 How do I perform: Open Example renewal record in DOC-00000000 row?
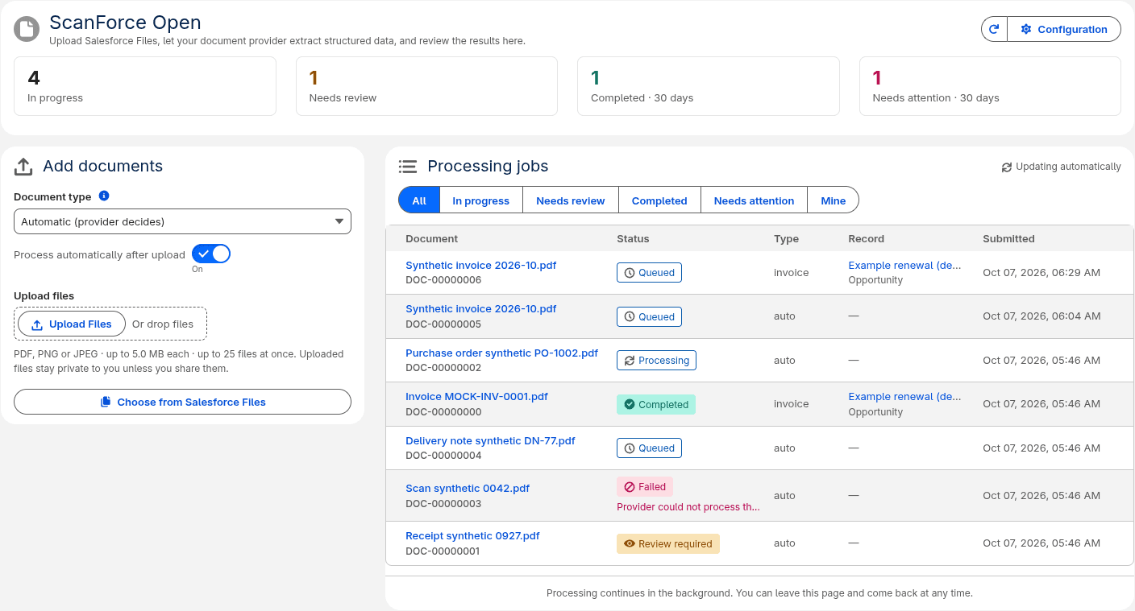tap(904, 396)
